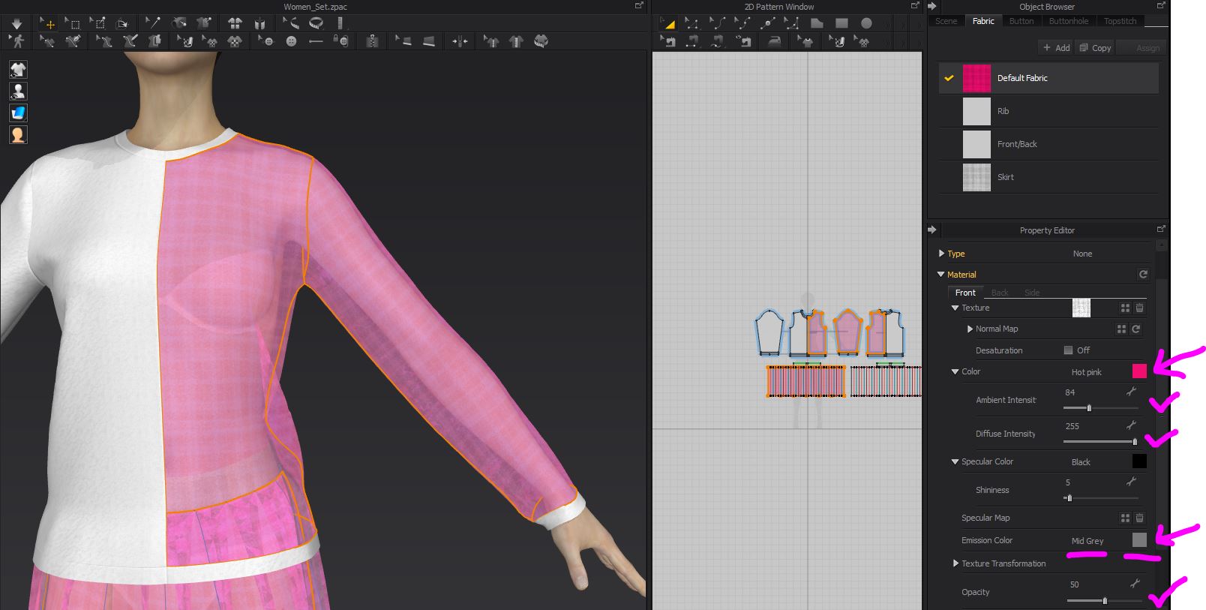Click the show avatar display icon
The height and width of the screenshot is (610, 1206).
pos(18,92)
